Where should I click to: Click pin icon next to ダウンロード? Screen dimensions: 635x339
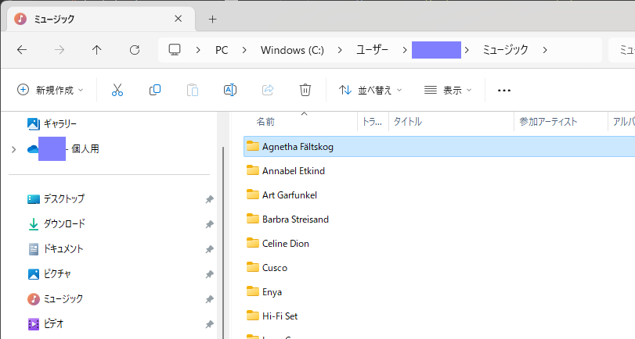(x=209, y=224)
